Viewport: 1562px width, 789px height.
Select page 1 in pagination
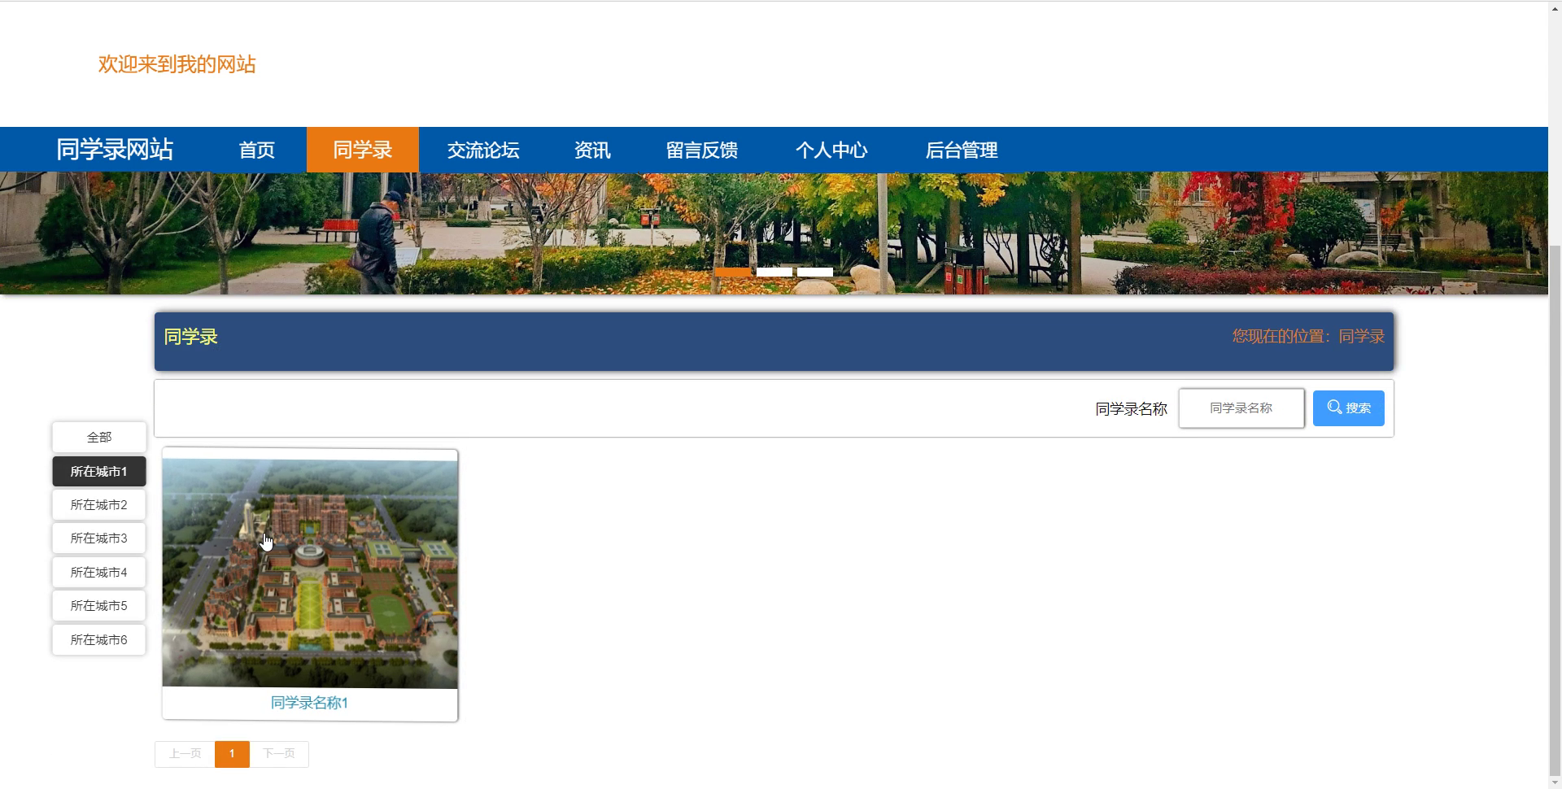232,754
